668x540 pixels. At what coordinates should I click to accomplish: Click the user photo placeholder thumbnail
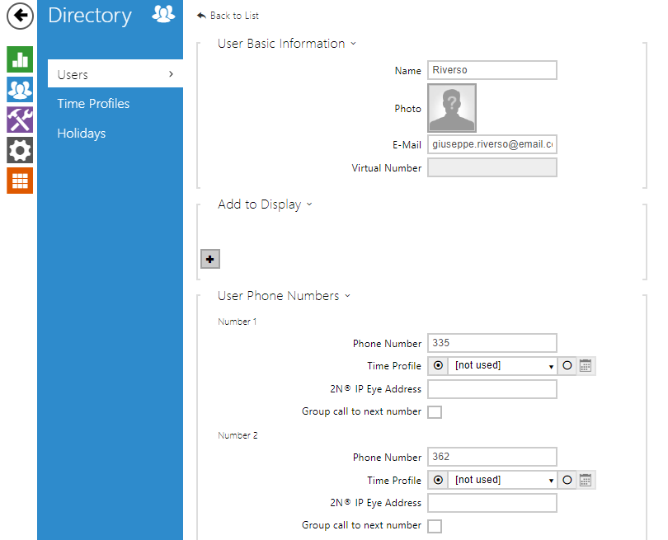(x=451, y=108)
